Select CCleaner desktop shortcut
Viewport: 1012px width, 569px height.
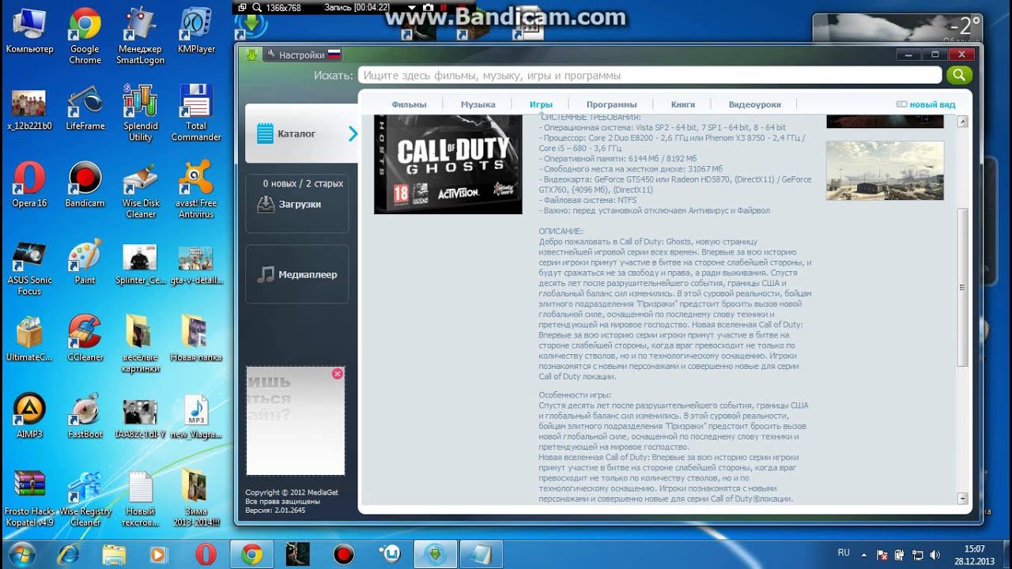(x=85, y=339)
